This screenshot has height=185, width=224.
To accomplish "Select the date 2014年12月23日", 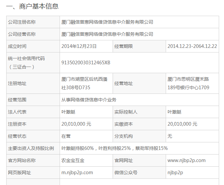I will (x=79, y=46).
